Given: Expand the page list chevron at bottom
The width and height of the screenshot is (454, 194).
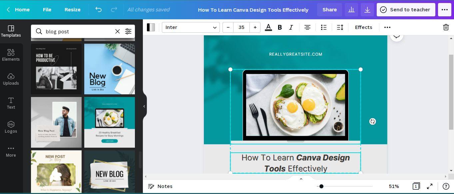Looking at the screenshot, I should coord(301,179).
